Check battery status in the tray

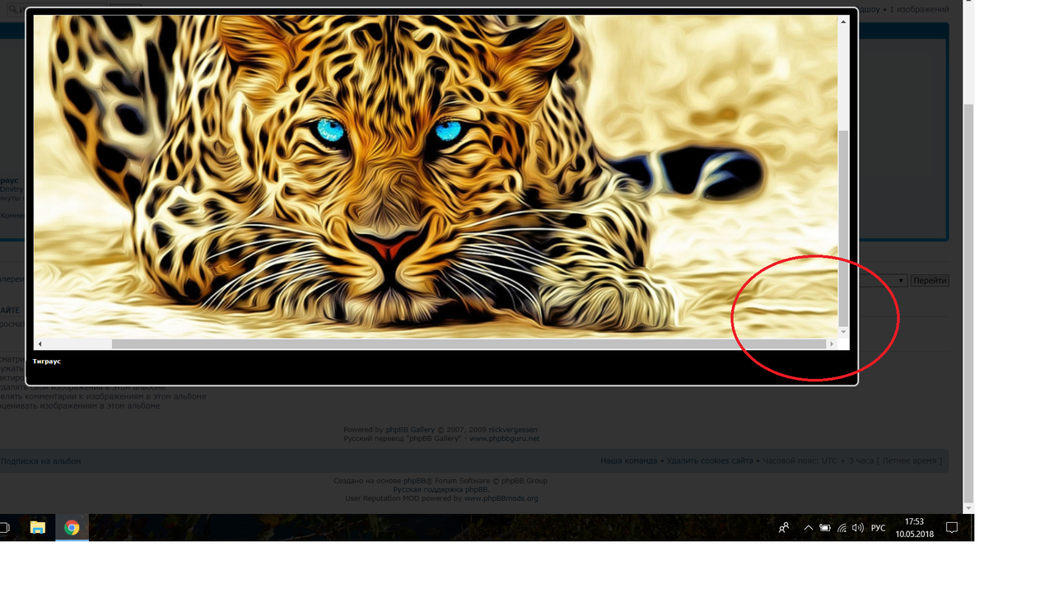(824, 528)
